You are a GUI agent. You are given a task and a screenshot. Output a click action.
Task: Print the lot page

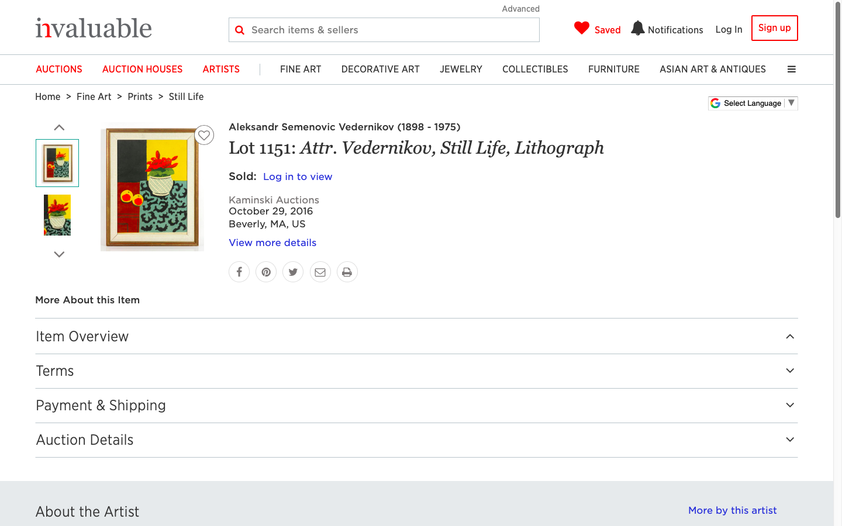point(347,272)
